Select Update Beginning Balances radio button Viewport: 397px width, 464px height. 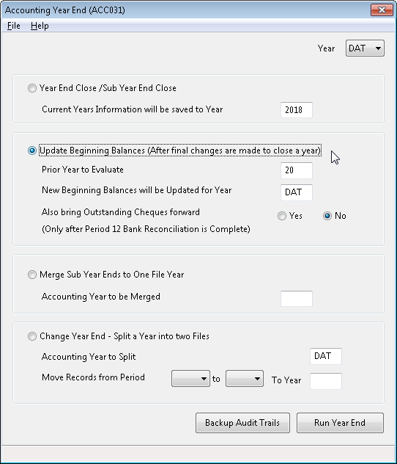pyautogui.click(x=32, y=151)
